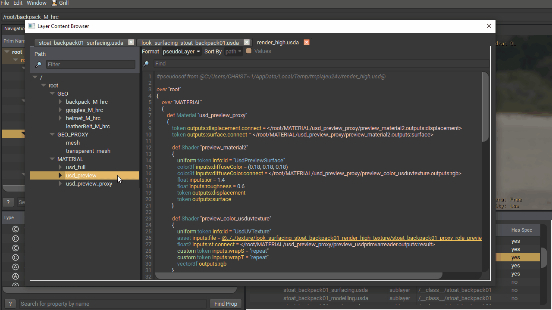The height and width of the screenshot is (310, 552).
Task: Click the Path header label
Action: 40,54
